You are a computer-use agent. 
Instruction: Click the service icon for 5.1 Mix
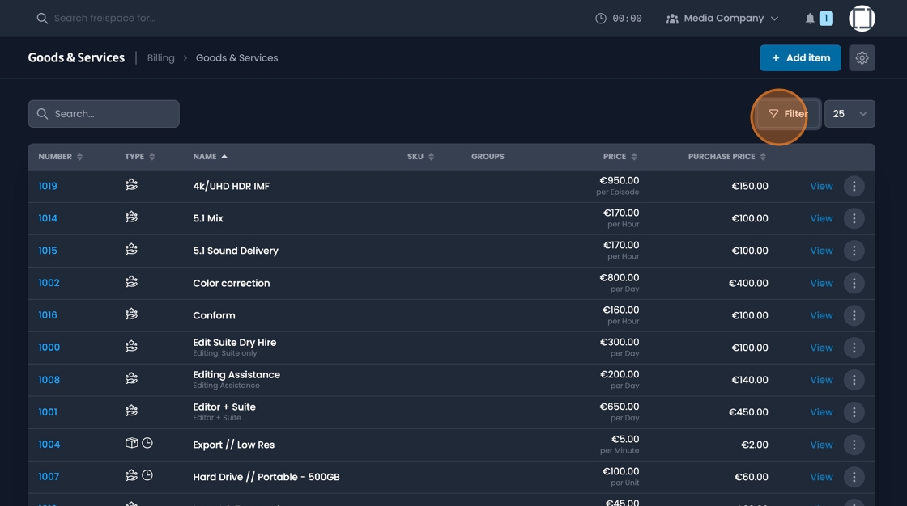131,218
